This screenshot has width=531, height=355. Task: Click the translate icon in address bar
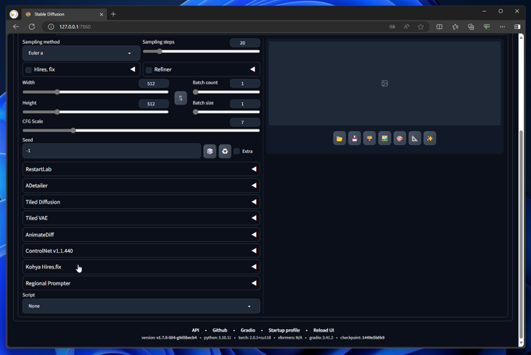[x=392, y=27]
